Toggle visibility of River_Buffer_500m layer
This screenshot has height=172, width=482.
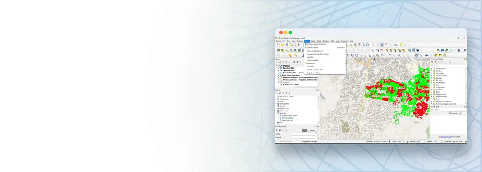[279, 73]
